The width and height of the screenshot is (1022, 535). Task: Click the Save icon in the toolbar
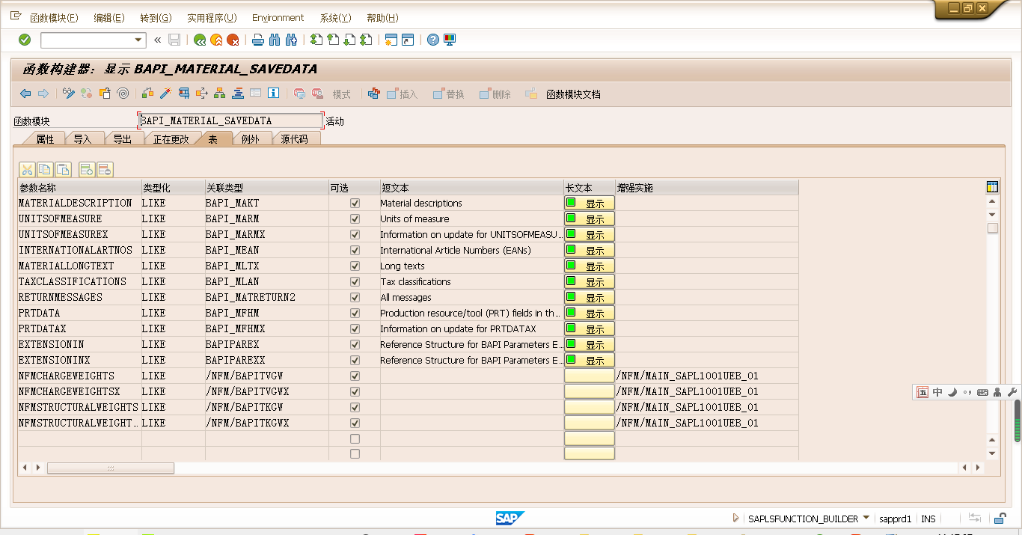174,39
